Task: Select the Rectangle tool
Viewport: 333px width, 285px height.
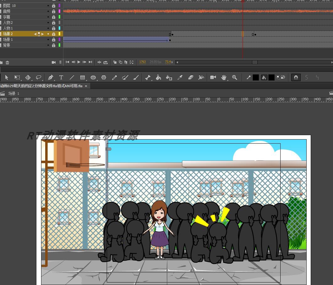Action: [x=83, y=77]
